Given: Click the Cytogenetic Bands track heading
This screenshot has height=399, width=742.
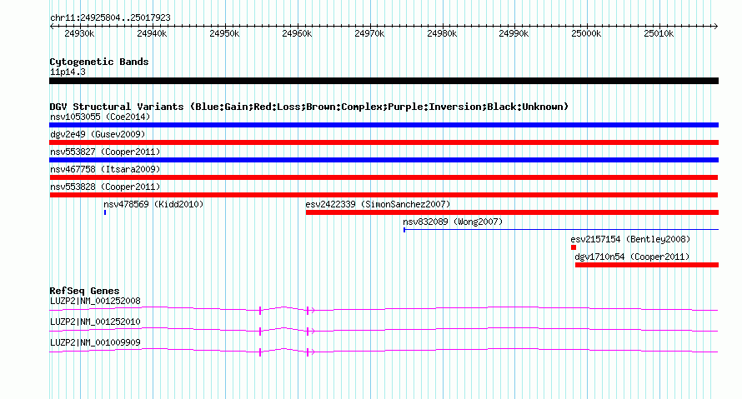Looking at the screenshot, I should coord(99,62).
